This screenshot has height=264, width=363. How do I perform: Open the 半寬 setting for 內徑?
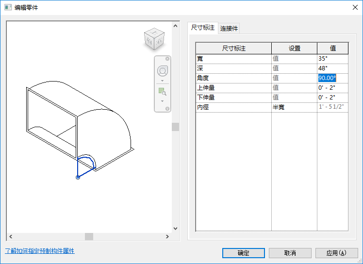[294, 107]
